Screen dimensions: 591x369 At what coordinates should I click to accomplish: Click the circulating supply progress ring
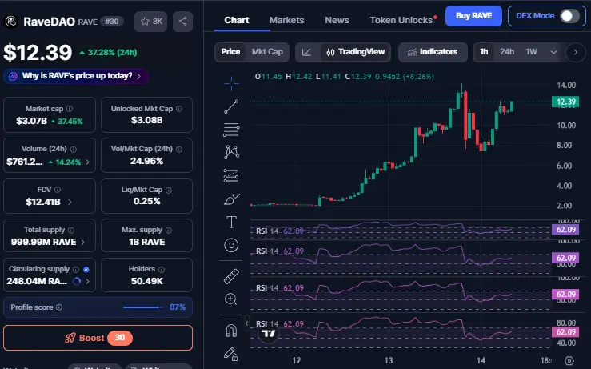tap(76, 281)
